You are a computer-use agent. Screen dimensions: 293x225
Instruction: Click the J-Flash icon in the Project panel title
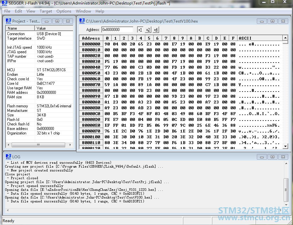[8, 21]
